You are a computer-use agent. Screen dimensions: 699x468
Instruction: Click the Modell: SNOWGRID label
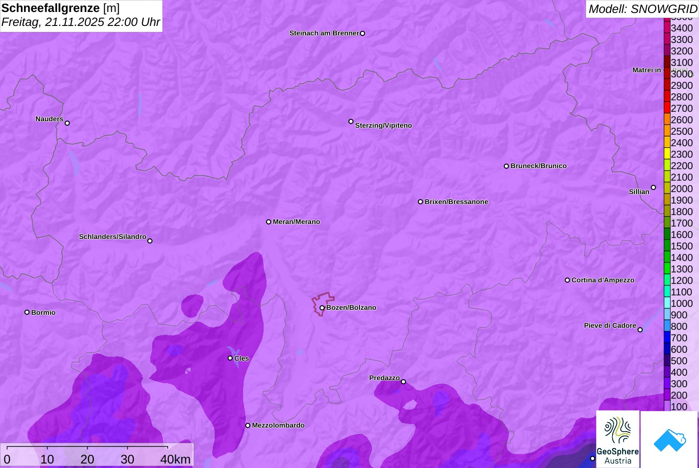point(643,9)
